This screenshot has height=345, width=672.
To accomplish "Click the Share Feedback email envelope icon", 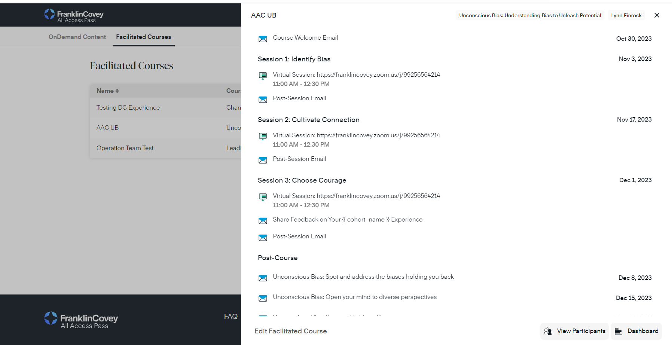I will (263, 221).
